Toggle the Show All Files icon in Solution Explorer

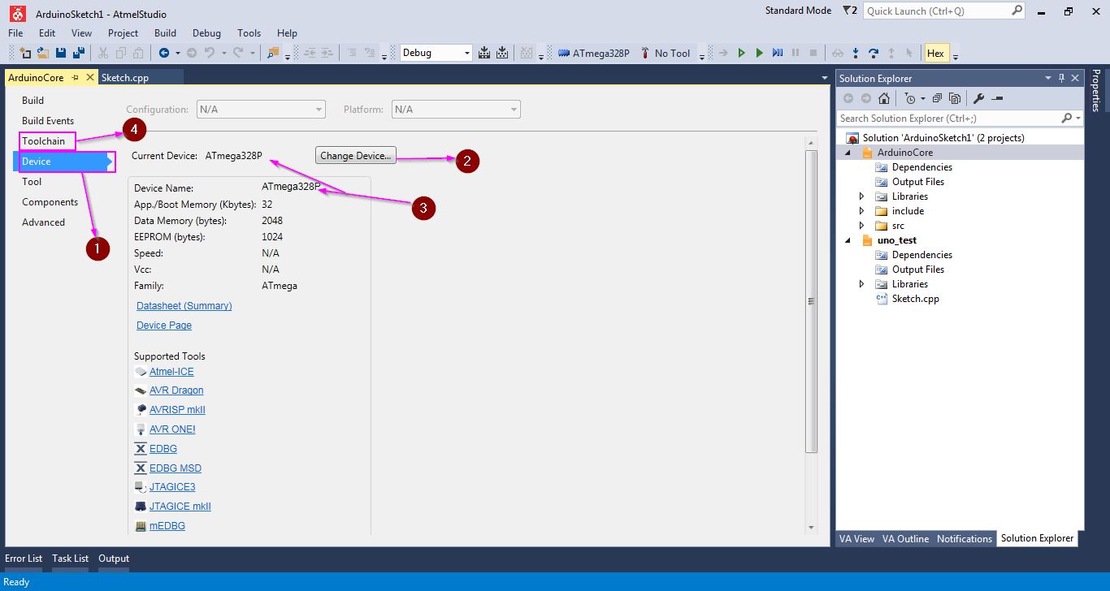coord(955,98)
